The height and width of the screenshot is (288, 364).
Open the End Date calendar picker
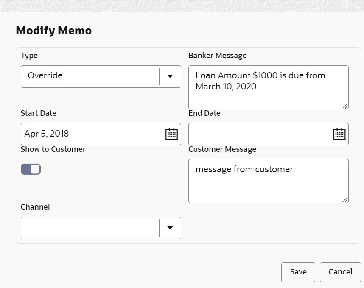(339, 134)
